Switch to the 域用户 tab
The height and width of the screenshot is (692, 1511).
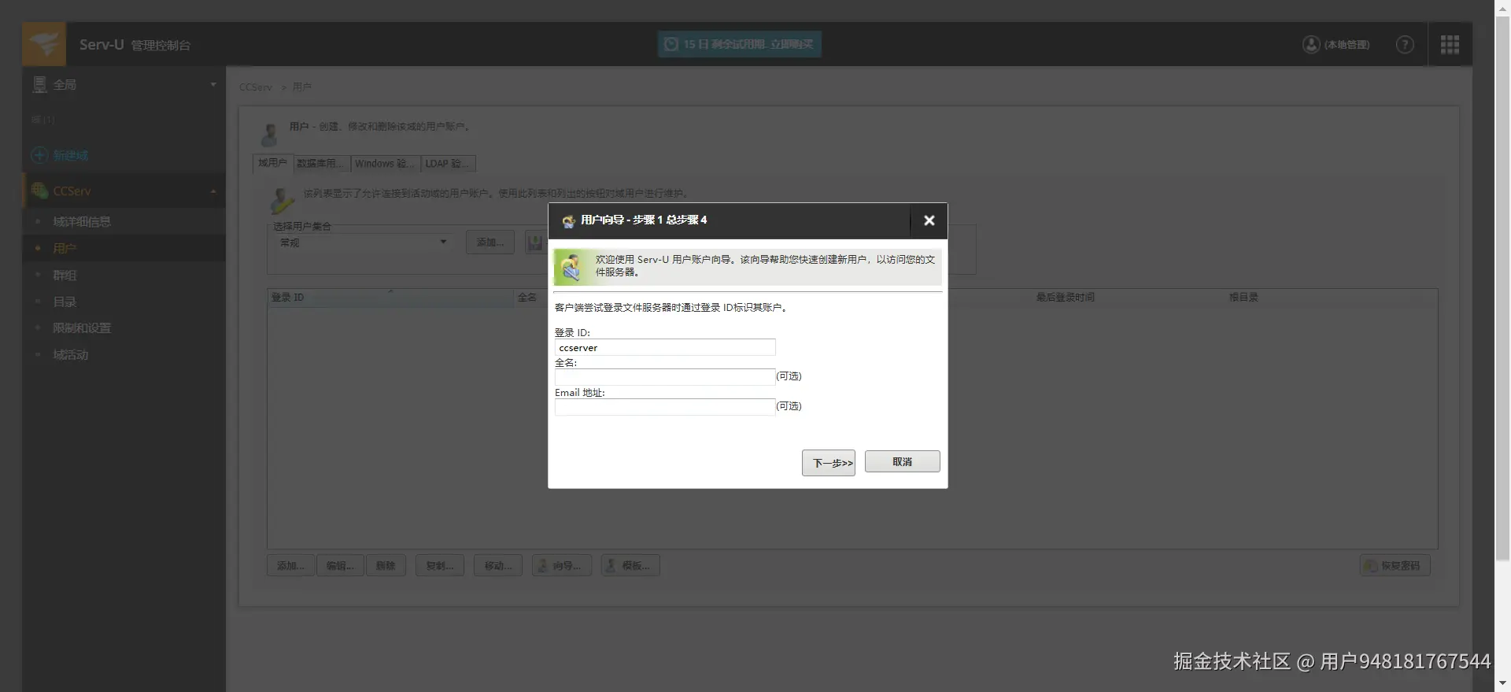pyautogui.click(x=273, y=163)
